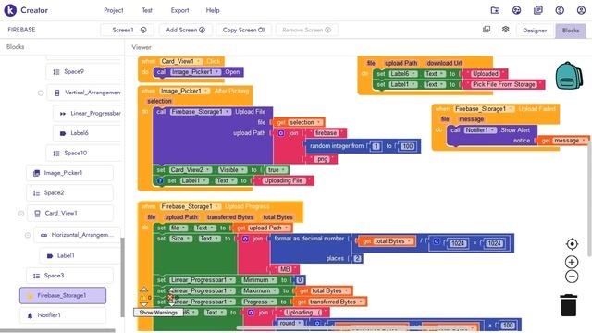Open the dollar monetization icon in header
The width and height of the screenshot is (592, 333).
pyautogui.click(x=560, y=10)
